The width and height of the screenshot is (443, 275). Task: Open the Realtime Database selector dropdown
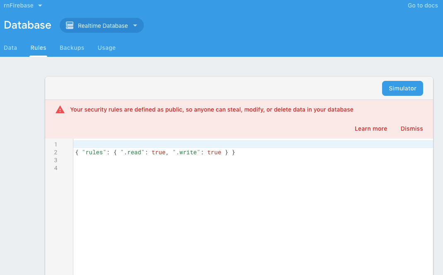point(102,25)
